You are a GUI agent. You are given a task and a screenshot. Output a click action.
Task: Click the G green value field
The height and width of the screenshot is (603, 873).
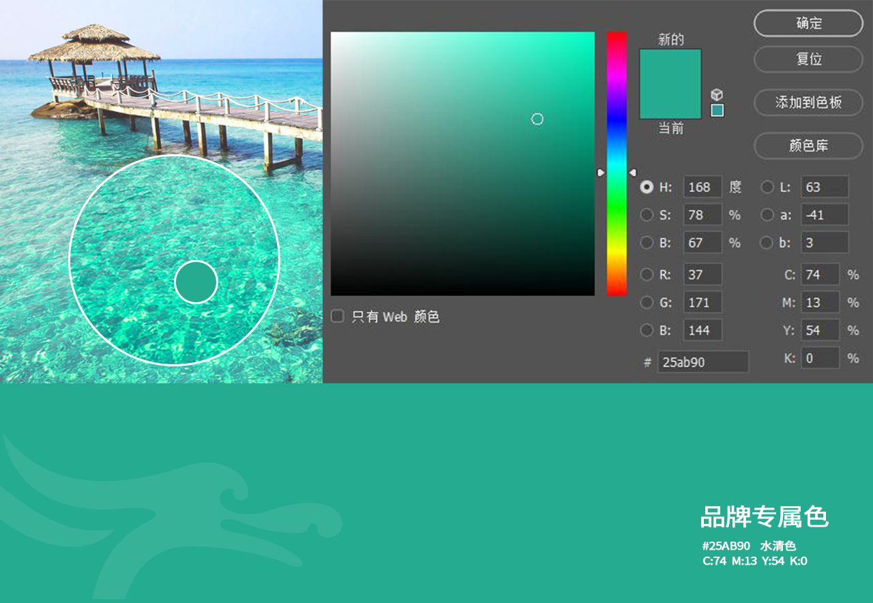[x=702, y=303]
